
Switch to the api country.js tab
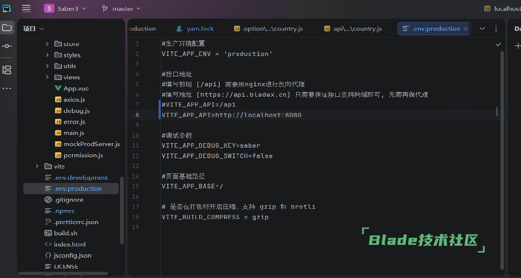(x=353, y=29)
